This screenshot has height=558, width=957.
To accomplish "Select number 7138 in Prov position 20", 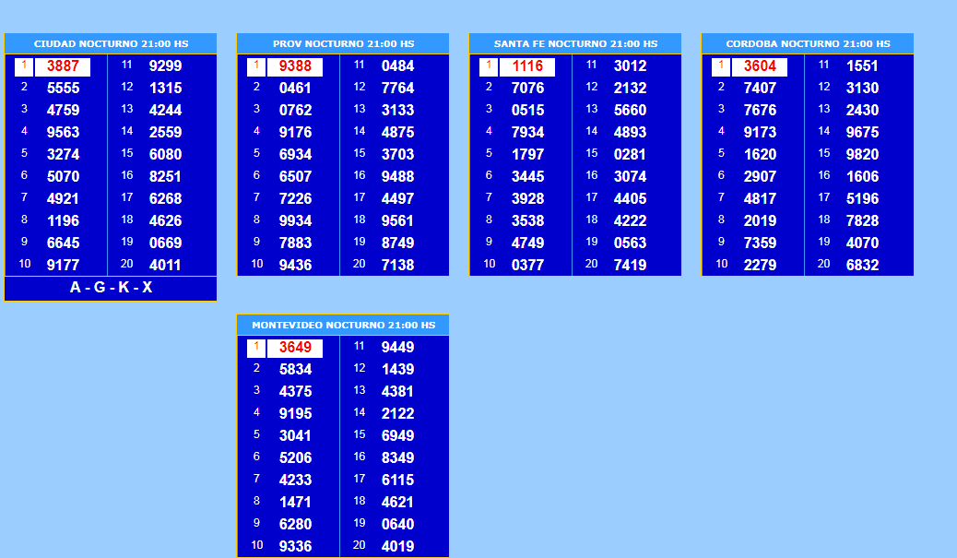I will [x=397, y=266].
